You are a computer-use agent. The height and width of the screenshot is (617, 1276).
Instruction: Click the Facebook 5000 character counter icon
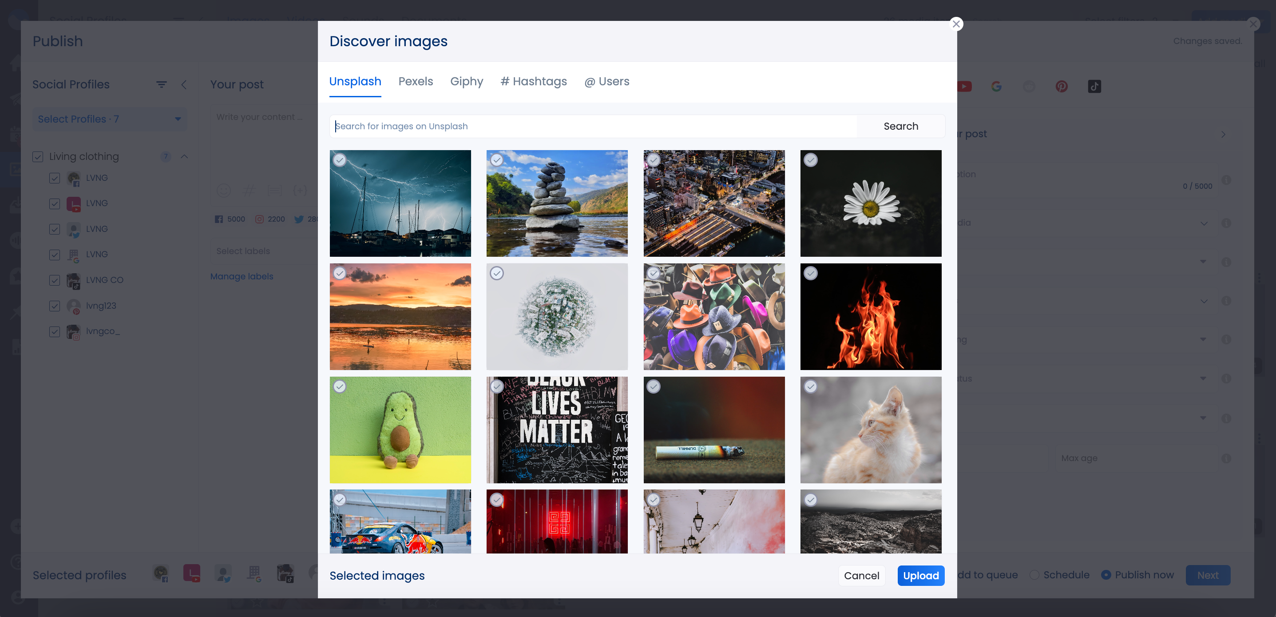[x=218, y=219]
